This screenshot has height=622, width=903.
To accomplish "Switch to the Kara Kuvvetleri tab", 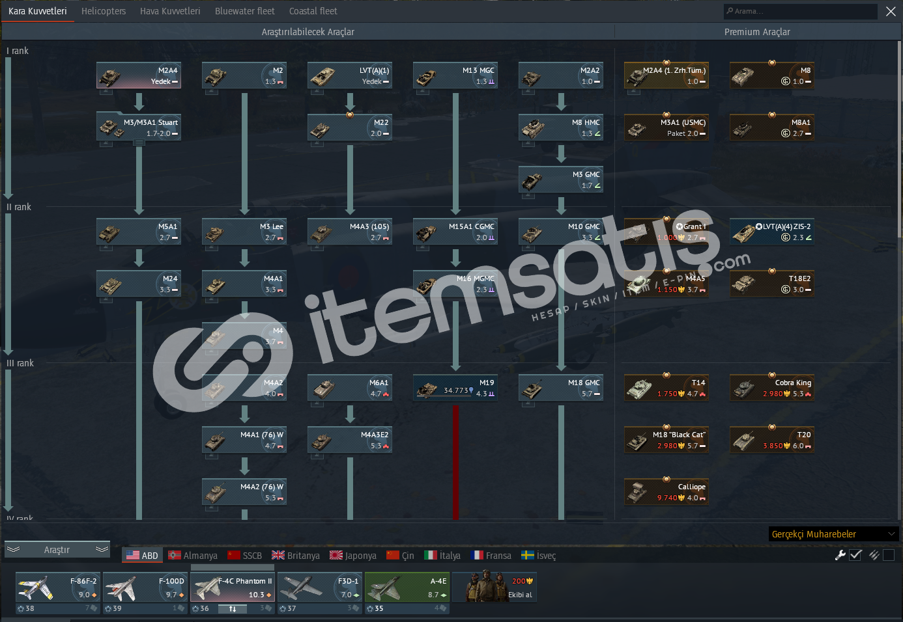I will (x=37, y=11).
